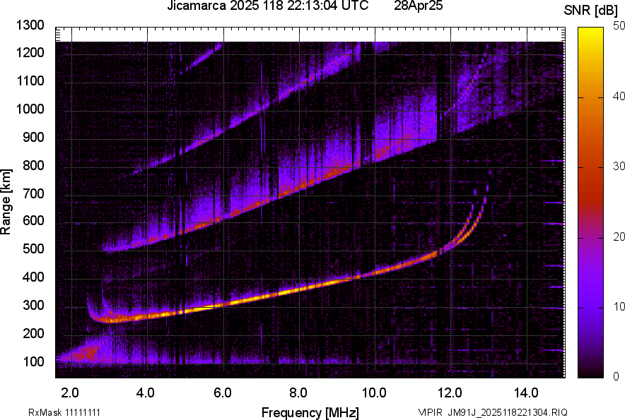
Task: Click the 600 range axis tick label
Action: coord(33,220)
